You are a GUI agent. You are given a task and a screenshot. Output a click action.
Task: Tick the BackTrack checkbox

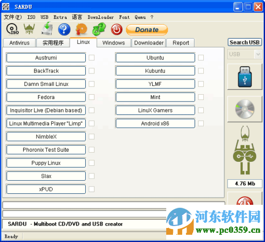92,71
